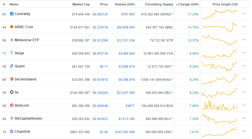Click Bytecoin volume $4877

[x=130, y=106]
